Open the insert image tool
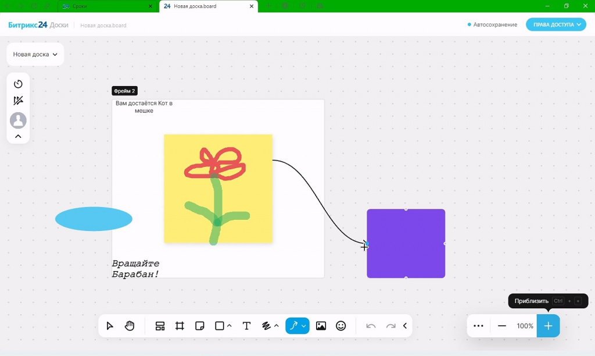This screenshot has height=356, width=595. point(321,326)
